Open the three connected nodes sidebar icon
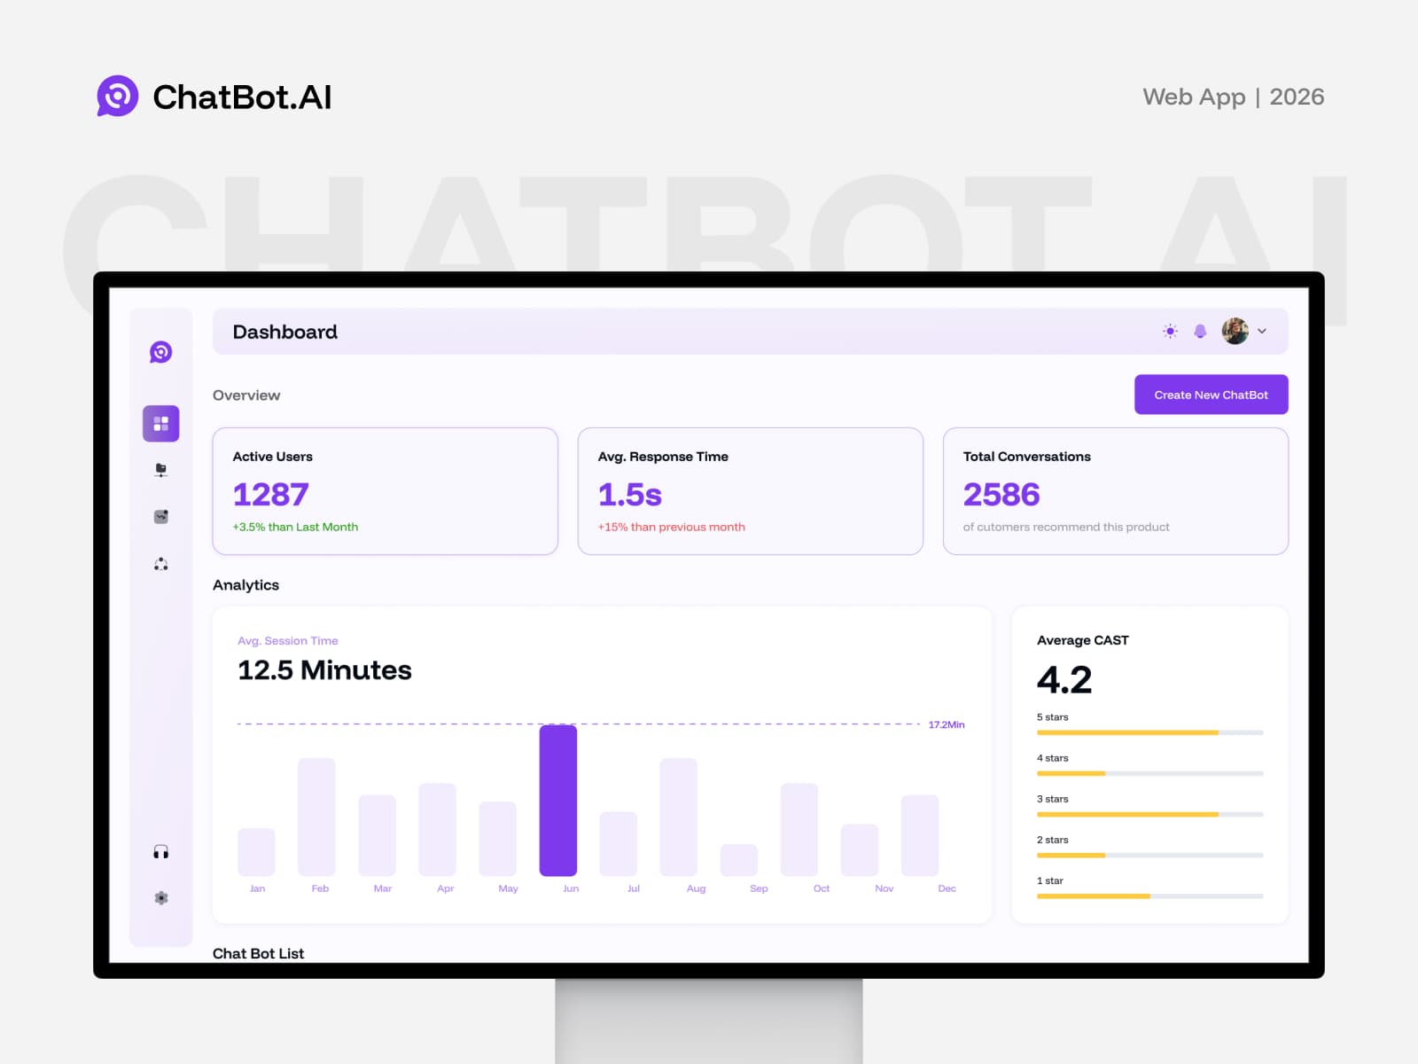The width and height of the screenshot is (1418, 1064). point(160,564)
